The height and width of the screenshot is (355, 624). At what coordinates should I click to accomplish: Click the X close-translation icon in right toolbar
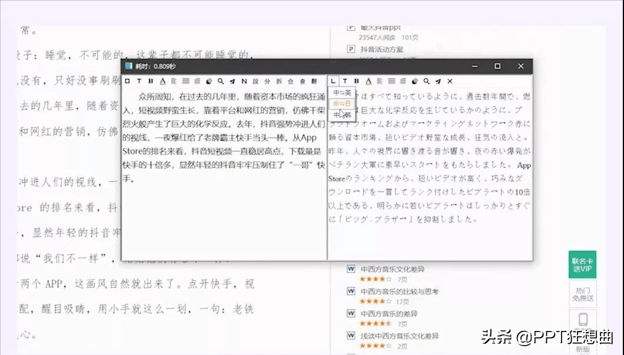pos(450,81)
